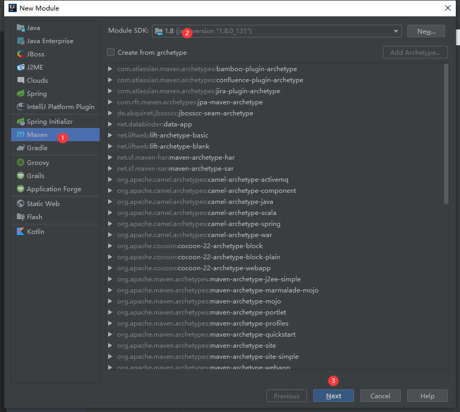Expand net.databinder:data-app entry

coord(110,124)
